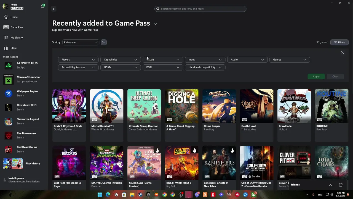This screenshot has height=199, width=353.
Task: Open notifications bell with 13 badge
Action: point(42,6)
